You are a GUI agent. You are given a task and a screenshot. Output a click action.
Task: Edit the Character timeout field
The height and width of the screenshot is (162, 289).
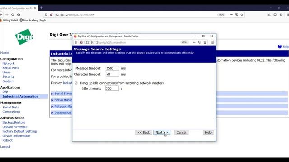tap(112, 74)
